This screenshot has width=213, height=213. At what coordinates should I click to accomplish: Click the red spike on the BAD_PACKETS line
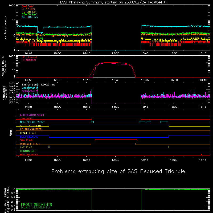202,154
